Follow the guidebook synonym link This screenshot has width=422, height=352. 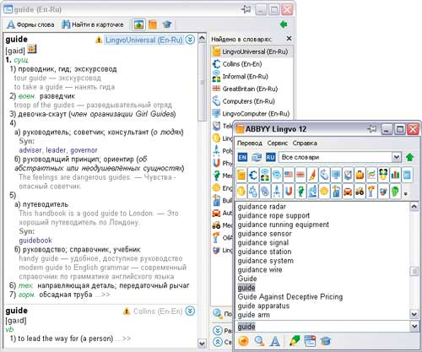click(35, 241)
